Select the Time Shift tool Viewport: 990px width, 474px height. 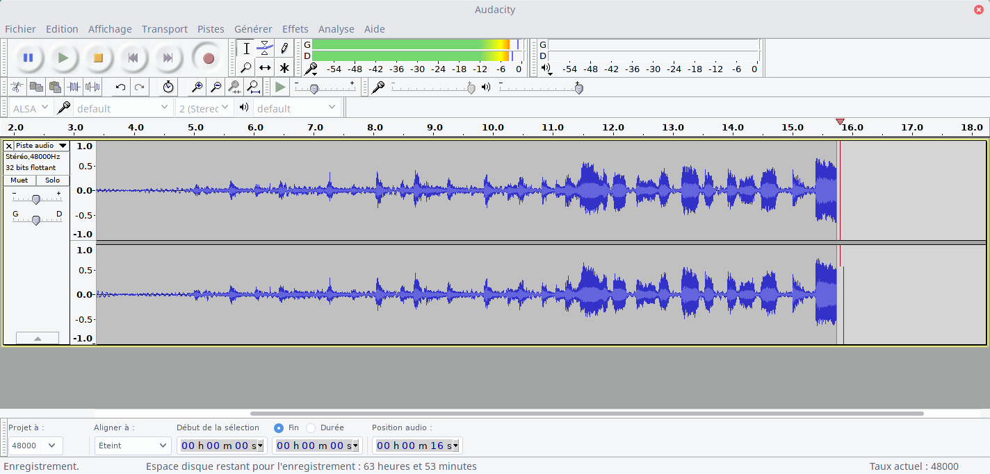[265, 67]
